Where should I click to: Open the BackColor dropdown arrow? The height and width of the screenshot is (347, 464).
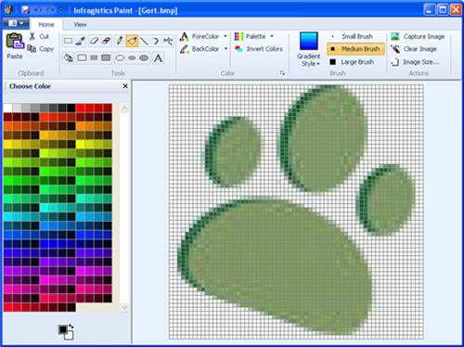[x=226, y=49]
